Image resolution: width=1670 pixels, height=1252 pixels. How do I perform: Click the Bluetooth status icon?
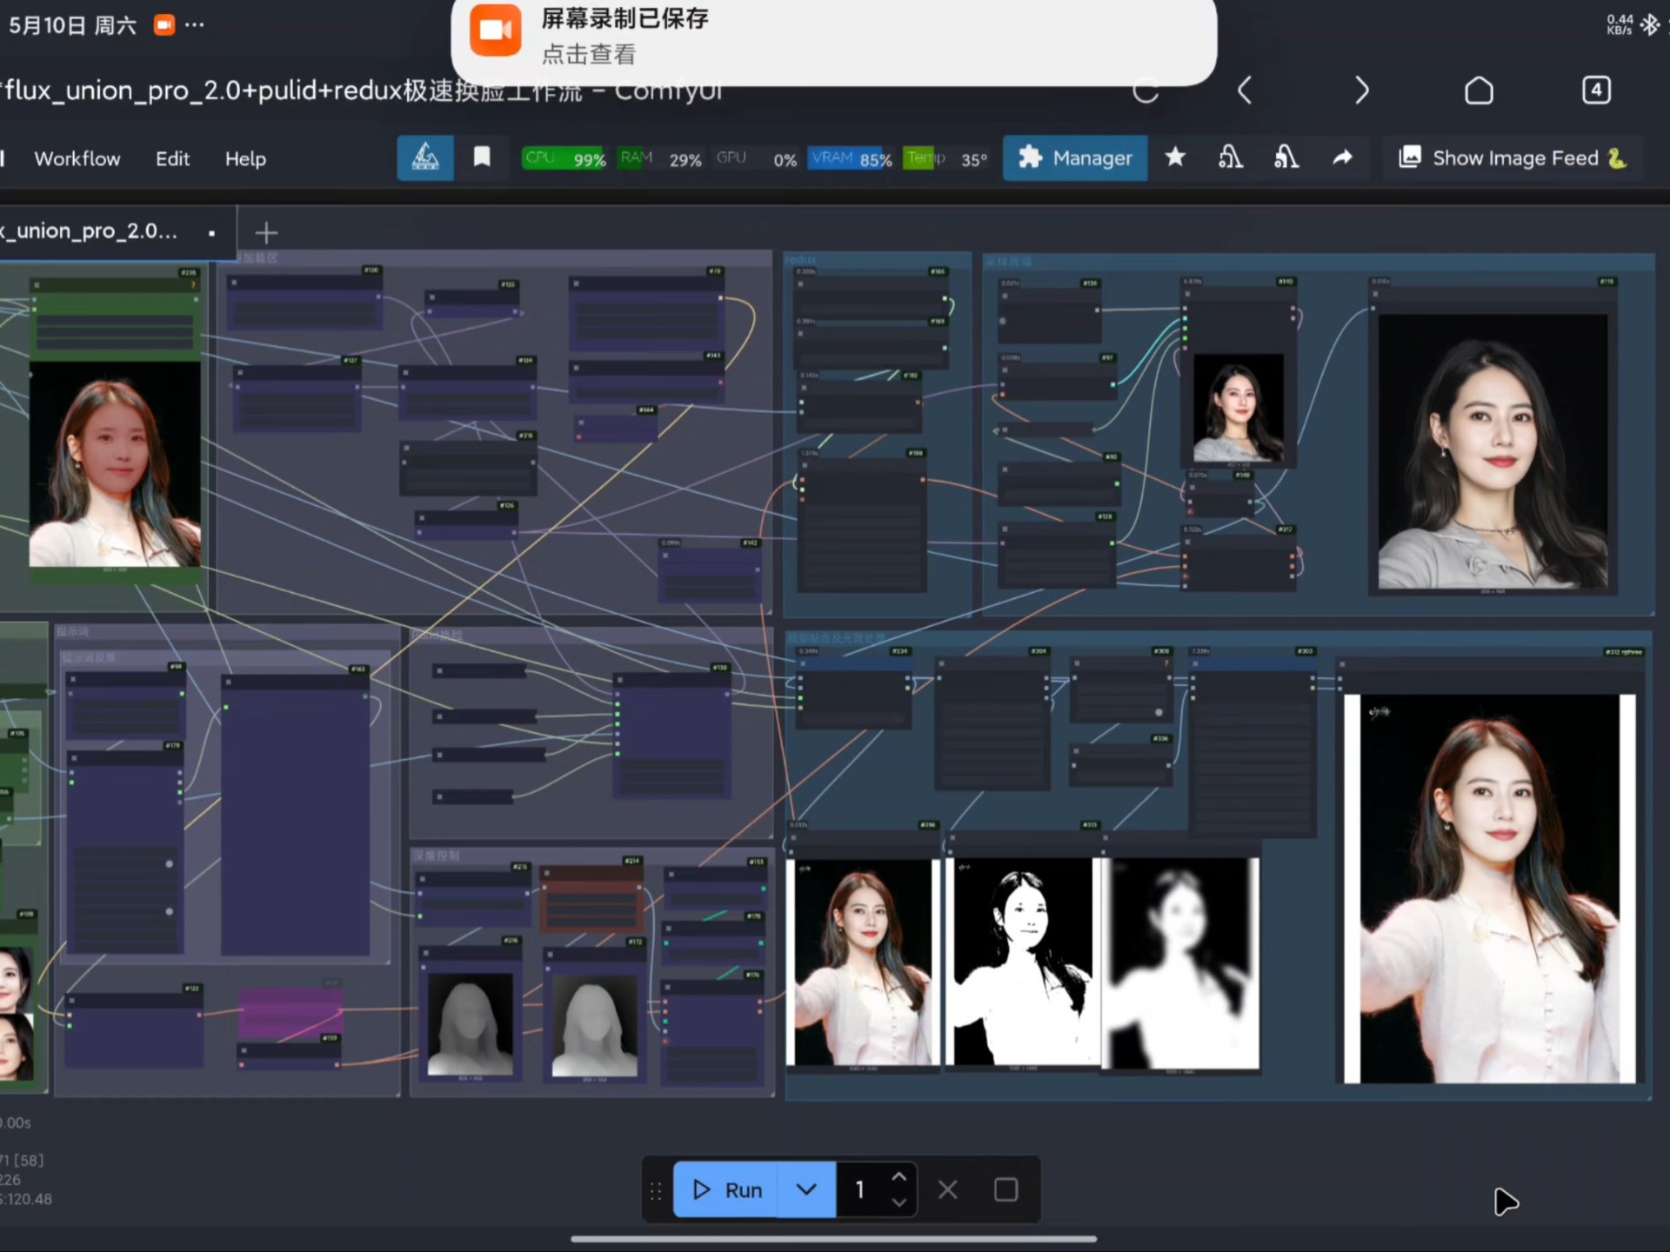[1649, 24]
